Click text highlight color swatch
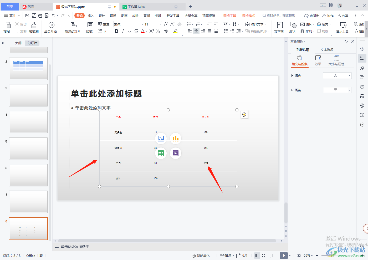The width and height of the screenshot is (368, 260). click(175, 31)
